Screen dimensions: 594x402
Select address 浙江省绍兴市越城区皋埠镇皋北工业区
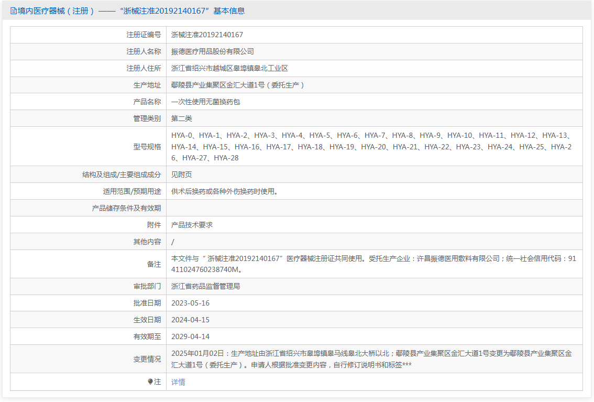tap(229, 68)
